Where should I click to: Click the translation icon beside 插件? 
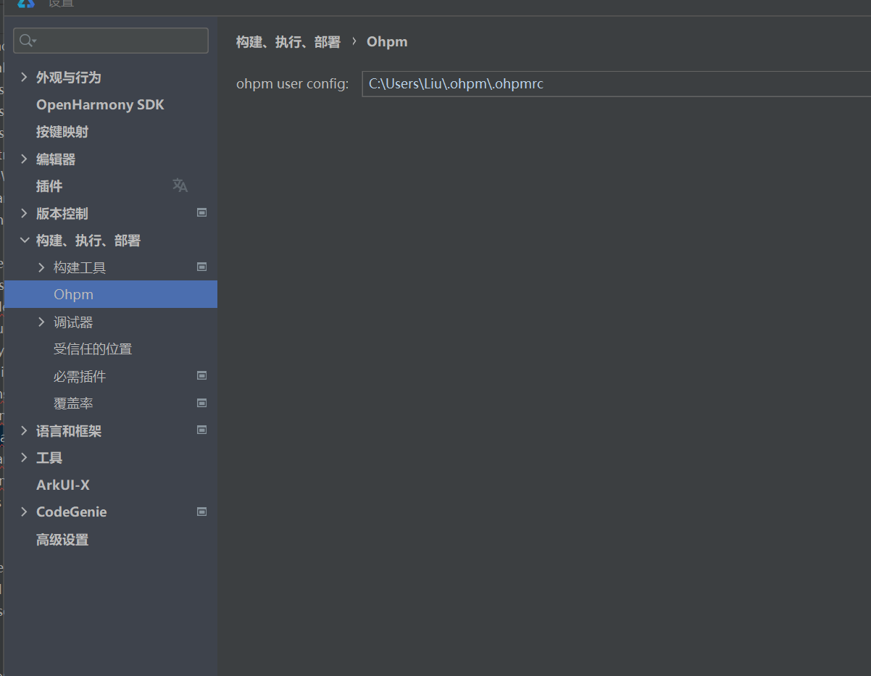[180, 186]
